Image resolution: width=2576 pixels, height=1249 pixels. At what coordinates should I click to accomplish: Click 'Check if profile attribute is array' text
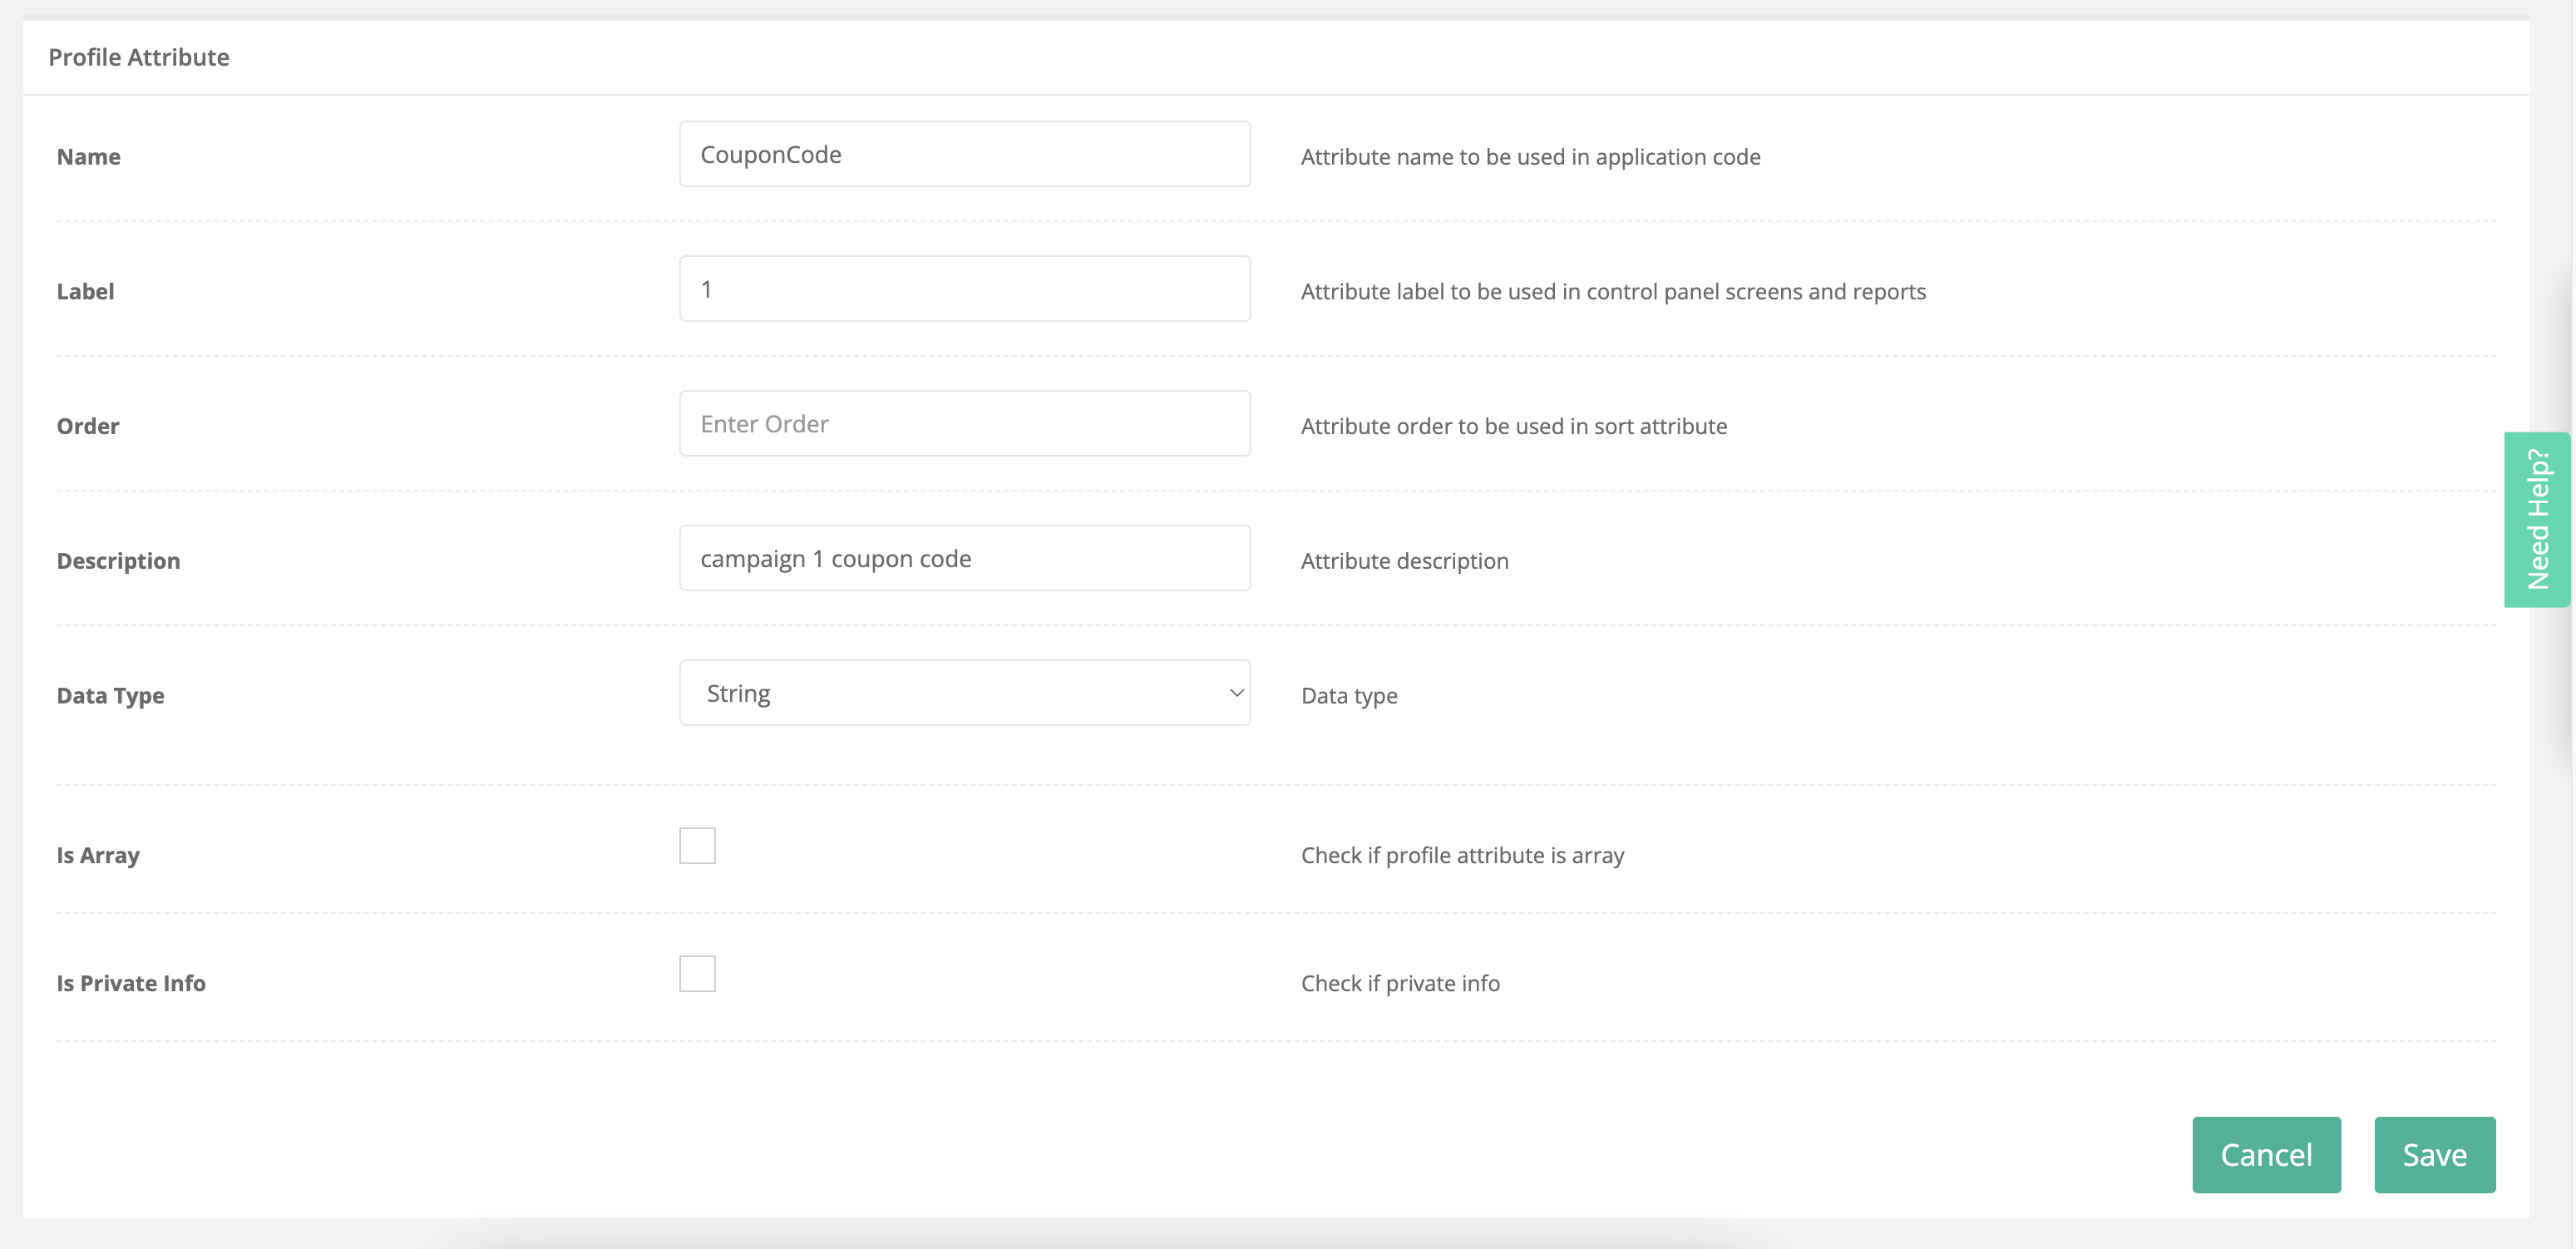pyautogui.click(x=1463, y=856)
